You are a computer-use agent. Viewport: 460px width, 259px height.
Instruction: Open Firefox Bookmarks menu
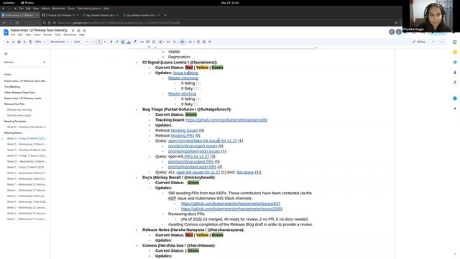point(59,9)
